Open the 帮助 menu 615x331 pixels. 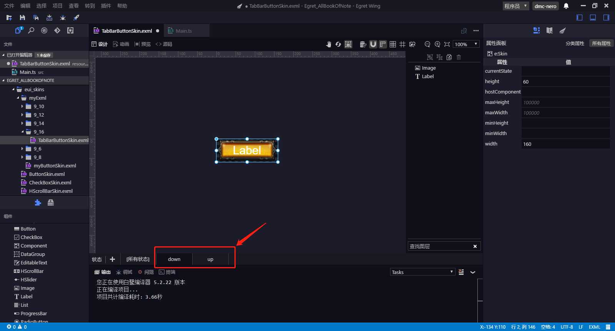(122, 6)
